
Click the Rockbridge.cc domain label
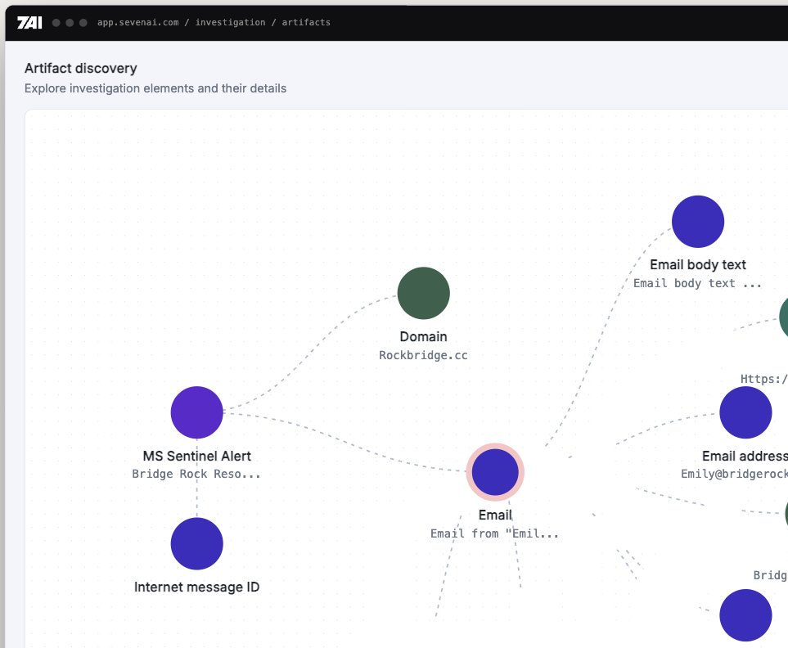point(423,355)
